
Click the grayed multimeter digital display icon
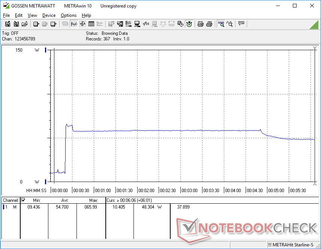tap(65, 24)
